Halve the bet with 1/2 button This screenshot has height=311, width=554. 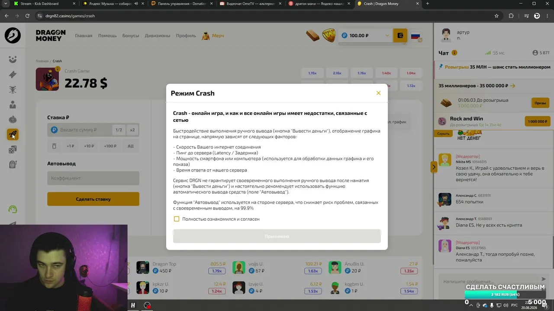(119, 130)
